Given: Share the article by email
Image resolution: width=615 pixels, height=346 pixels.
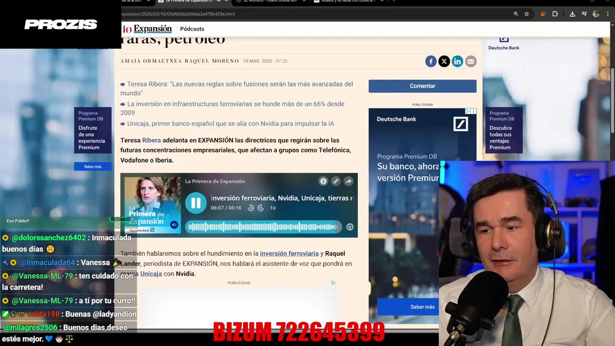Looking at the screenshot, I should (x=471, y=61).
